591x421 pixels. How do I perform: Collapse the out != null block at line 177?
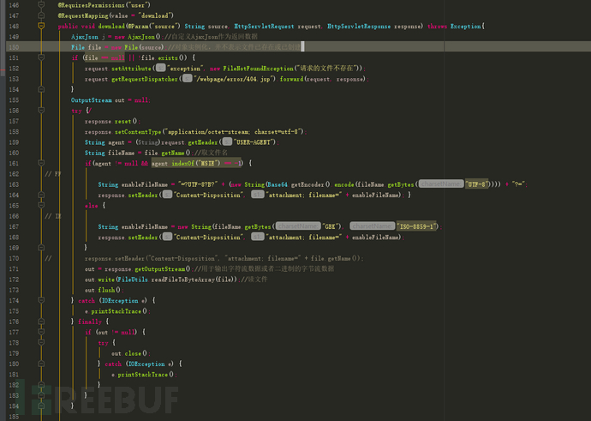41,332
